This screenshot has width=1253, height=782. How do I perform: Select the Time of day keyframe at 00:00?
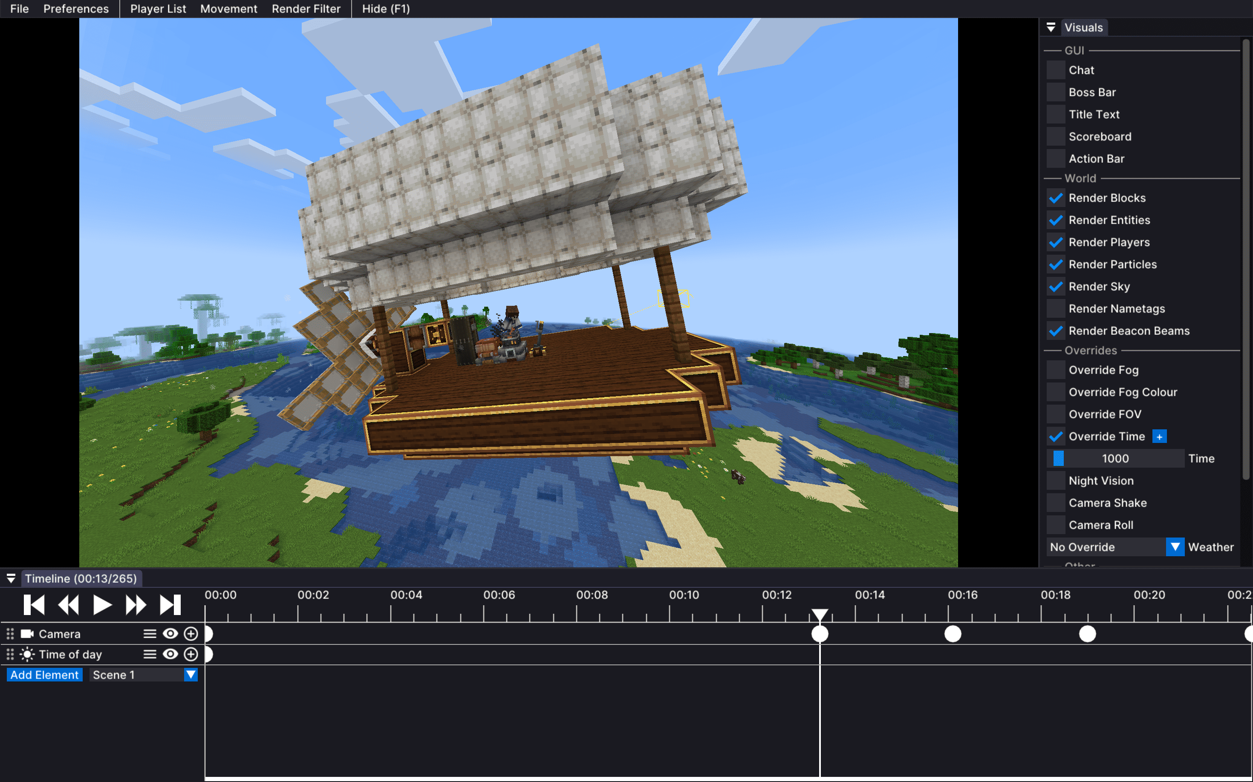(208, 654)
